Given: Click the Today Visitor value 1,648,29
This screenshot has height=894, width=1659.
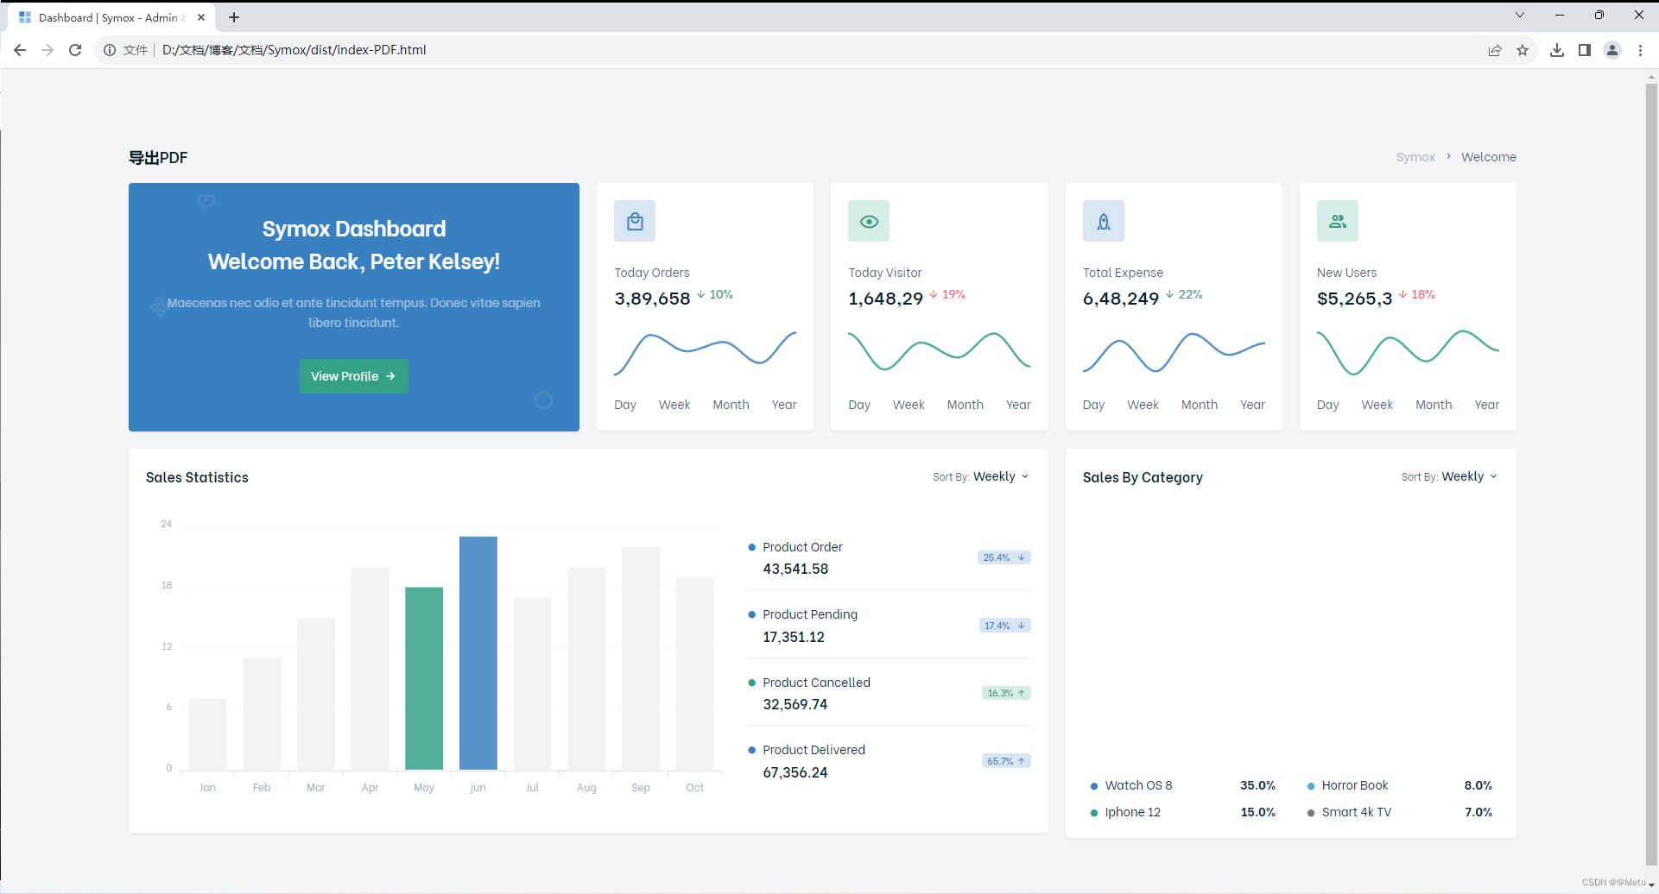Looking at the screenshot, I should [886, 299].
